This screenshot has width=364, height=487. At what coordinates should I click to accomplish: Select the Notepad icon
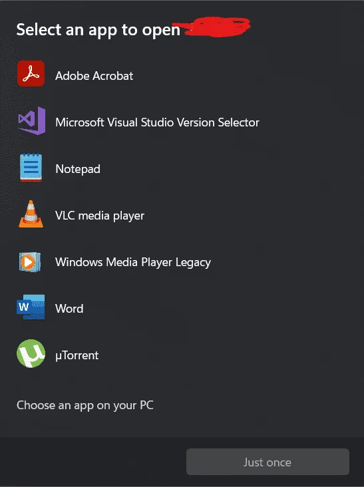[31, 168]
